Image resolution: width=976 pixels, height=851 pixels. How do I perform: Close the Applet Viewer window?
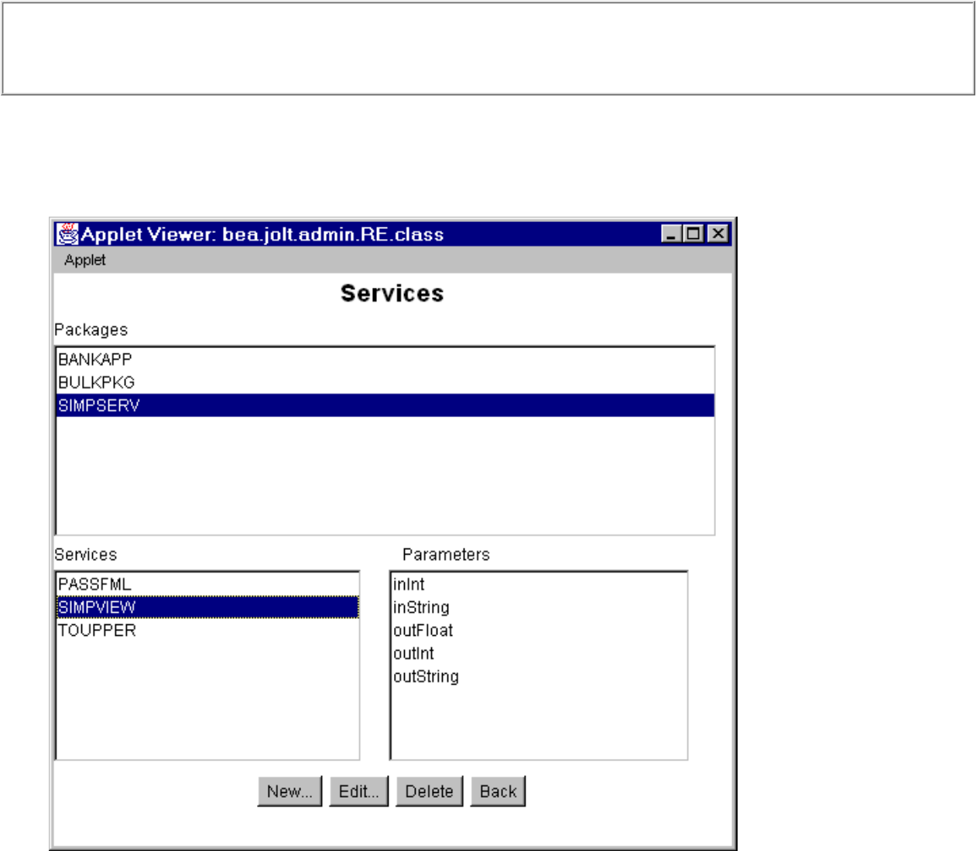click(x=718, y=234)
